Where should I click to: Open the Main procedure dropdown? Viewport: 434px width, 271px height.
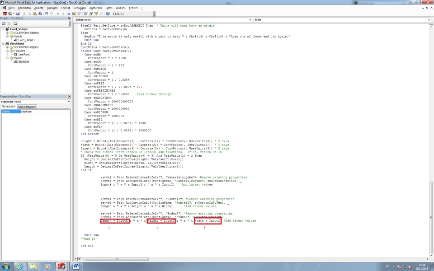click(429, 20)
